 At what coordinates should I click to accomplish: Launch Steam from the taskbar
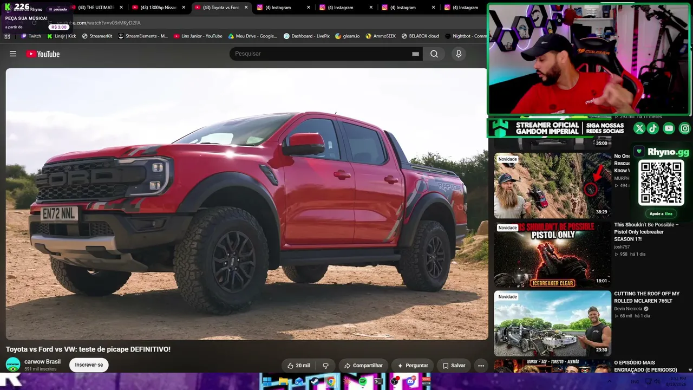(315, 382)
